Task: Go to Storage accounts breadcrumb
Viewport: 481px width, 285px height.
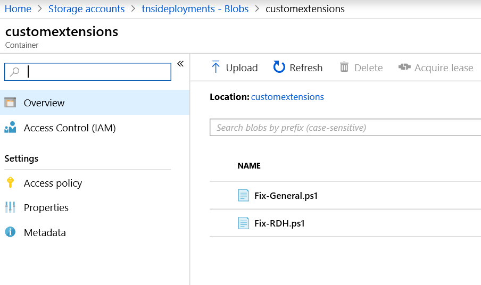Action: [x=87, y=9]
